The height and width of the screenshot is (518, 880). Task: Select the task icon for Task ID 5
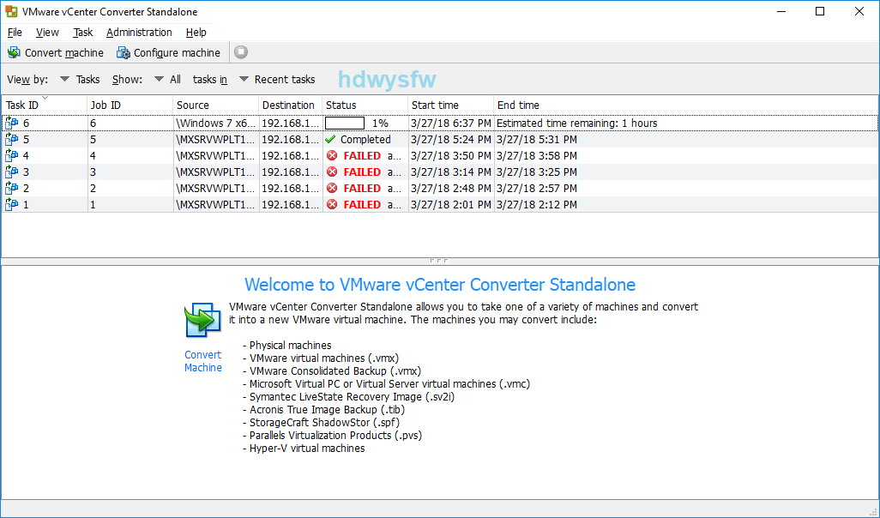pyautogui.click(x=12, y=139)
